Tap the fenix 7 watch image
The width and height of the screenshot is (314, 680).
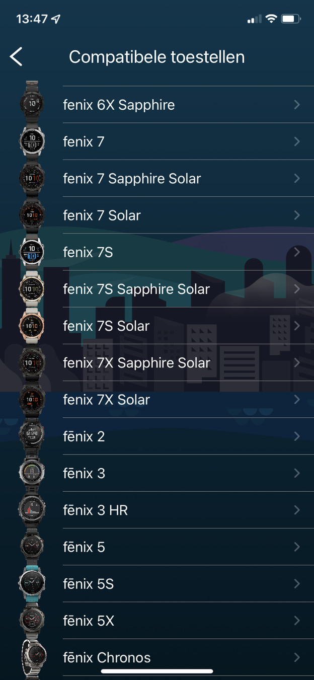(x=32, y=141)
